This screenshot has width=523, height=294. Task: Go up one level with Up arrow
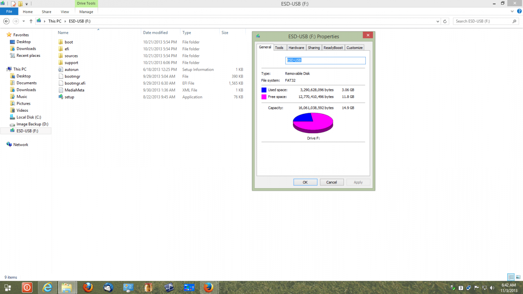coord(31,21)
